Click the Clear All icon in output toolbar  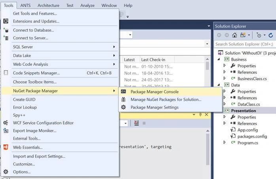[x=136, y=123]
